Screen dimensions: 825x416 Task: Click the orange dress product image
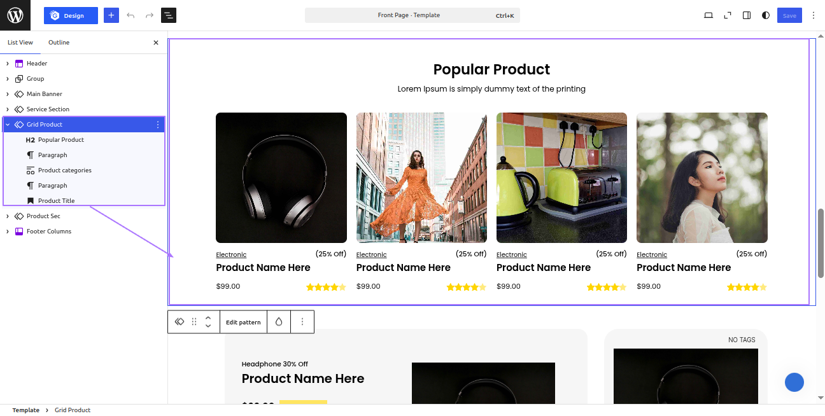[421, 177]
